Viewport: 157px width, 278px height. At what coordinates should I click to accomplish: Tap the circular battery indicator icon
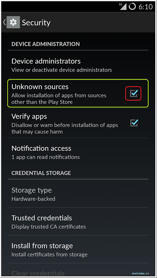(132, 7)
